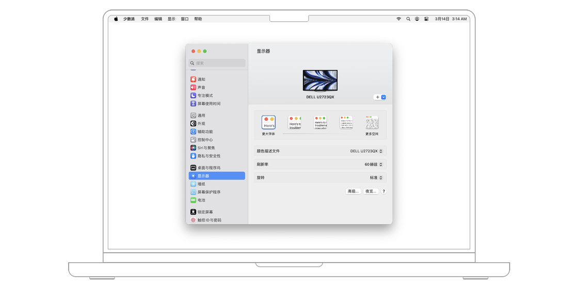578x289 pixels.
Task: Maximize the window with green button
Action: [x=205, y=51]
